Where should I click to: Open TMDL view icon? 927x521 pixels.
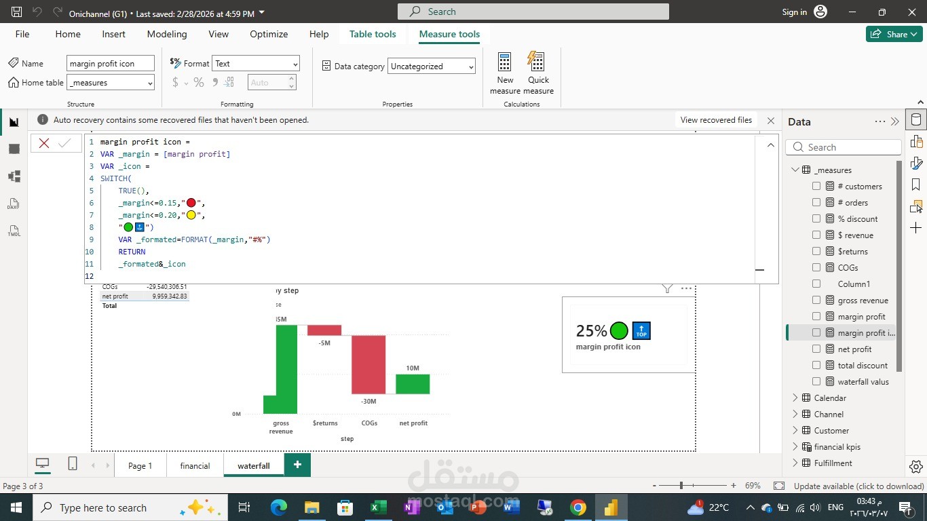[x=14, y=231]
